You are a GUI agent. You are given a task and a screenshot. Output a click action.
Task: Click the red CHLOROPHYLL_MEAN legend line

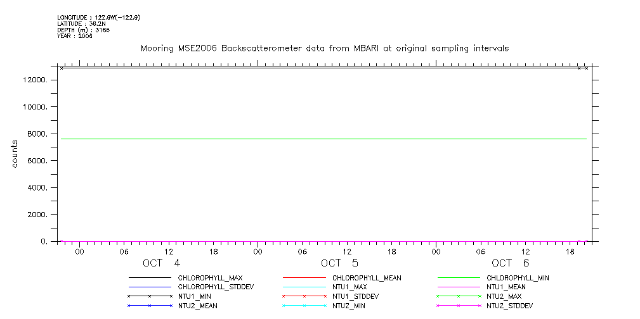coord(304,278)
